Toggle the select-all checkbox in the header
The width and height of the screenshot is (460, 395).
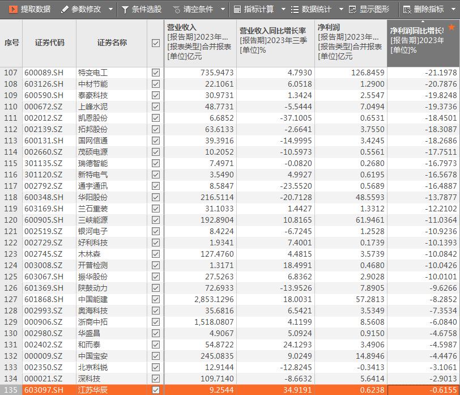[156, 43]
